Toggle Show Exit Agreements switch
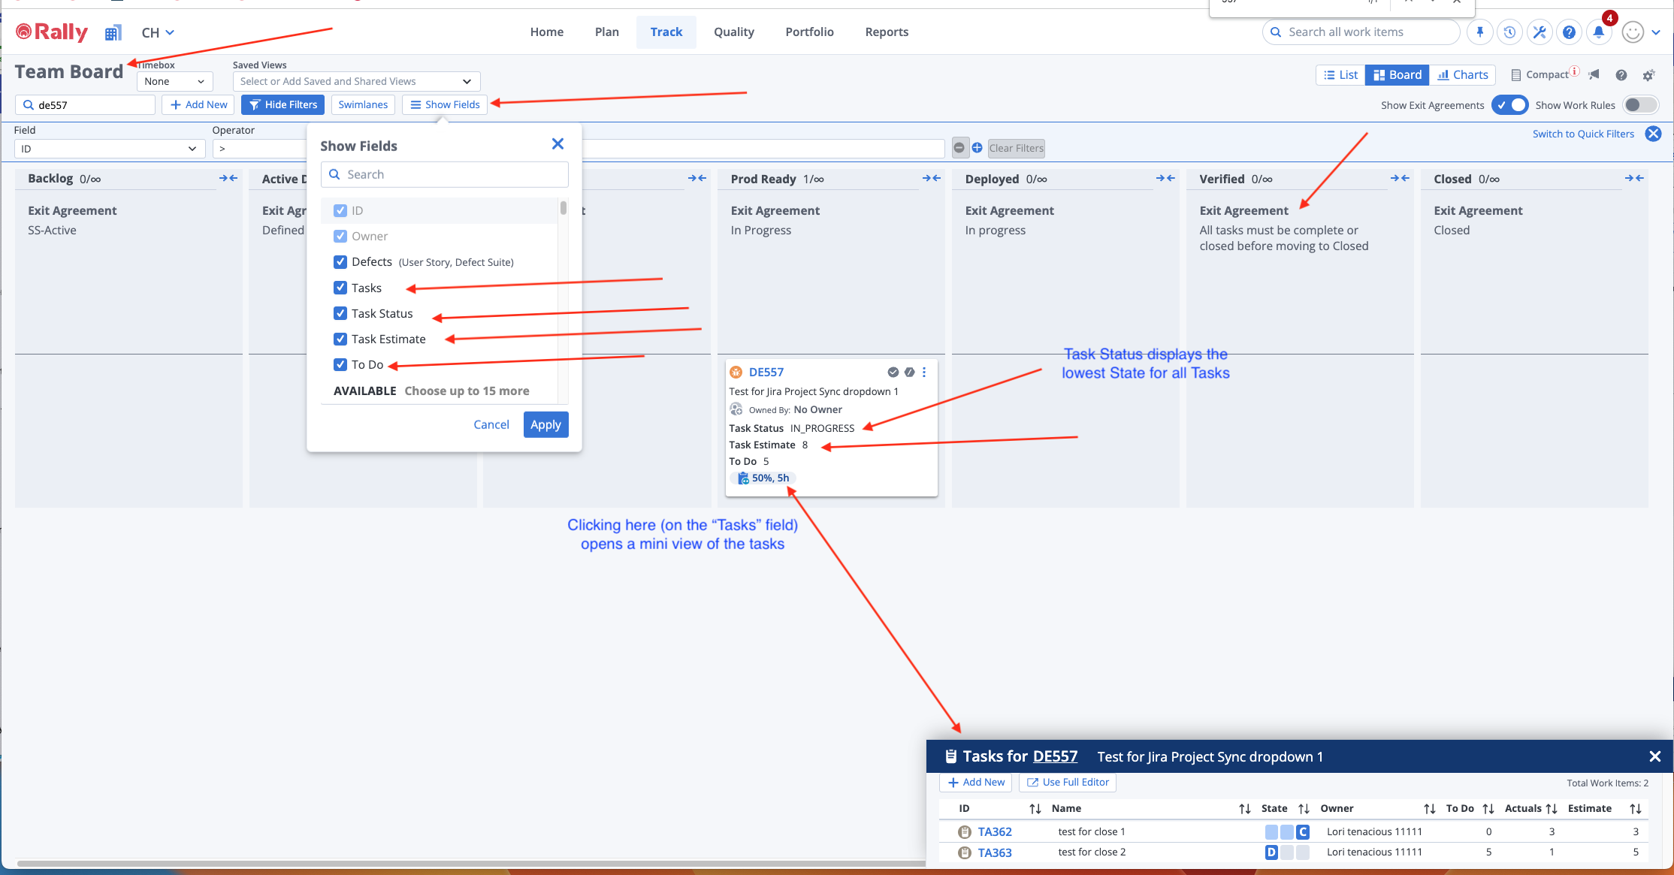Image resolution: width=1674 pixels, height=875 pixels. [1510, 105]
